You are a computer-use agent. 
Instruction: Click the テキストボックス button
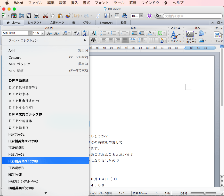click(x=191, y=37)
